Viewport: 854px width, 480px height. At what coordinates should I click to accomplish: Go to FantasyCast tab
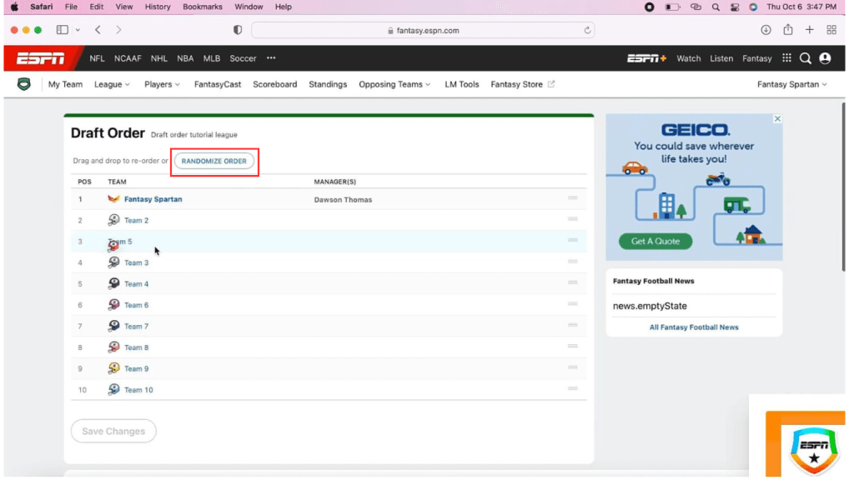click(x=218, y=84)
